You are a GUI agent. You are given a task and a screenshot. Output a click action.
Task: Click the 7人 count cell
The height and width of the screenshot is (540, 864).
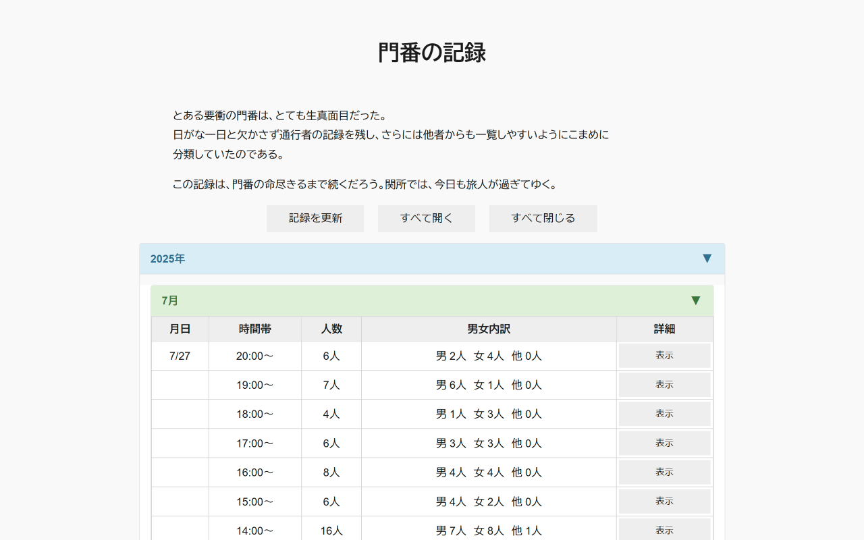(331, 385)
